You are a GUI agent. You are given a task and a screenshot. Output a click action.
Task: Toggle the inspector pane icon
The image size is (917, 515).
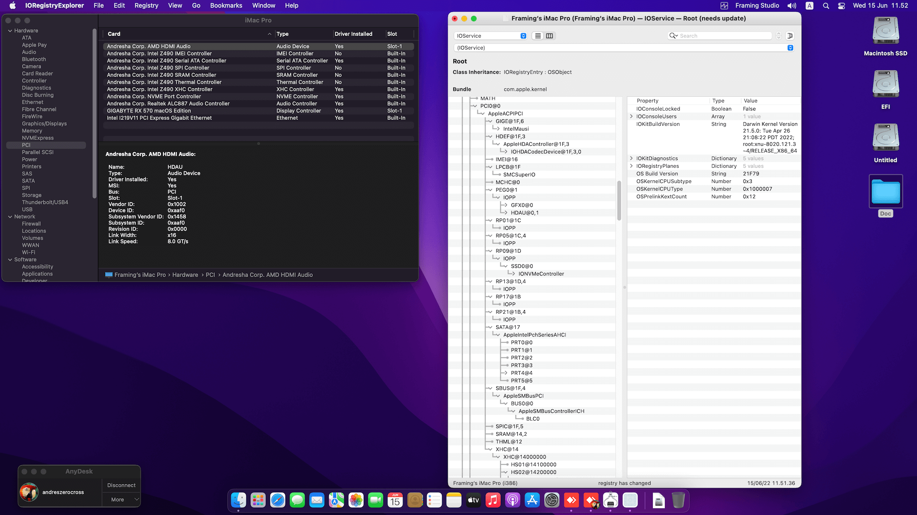(790, 36)
